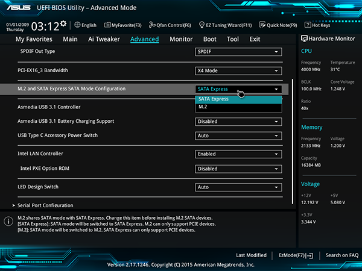
Task: Switch to the Main tab
Action: tap(70, 39)
